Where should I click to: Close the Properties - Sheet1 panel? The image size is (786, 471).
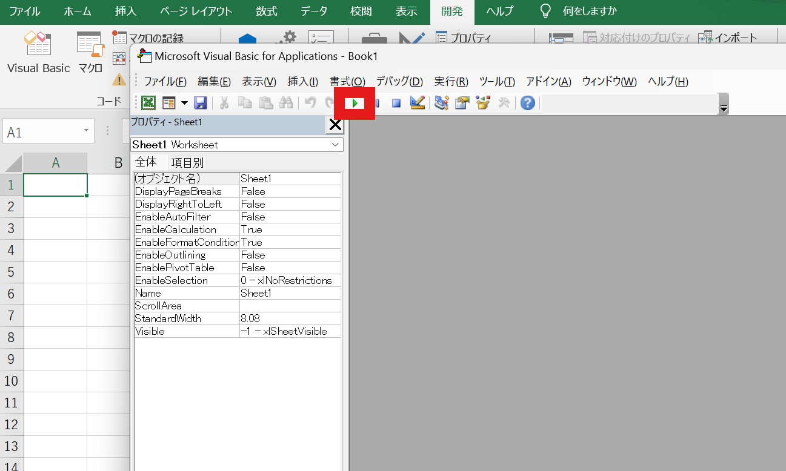(335, 125)
